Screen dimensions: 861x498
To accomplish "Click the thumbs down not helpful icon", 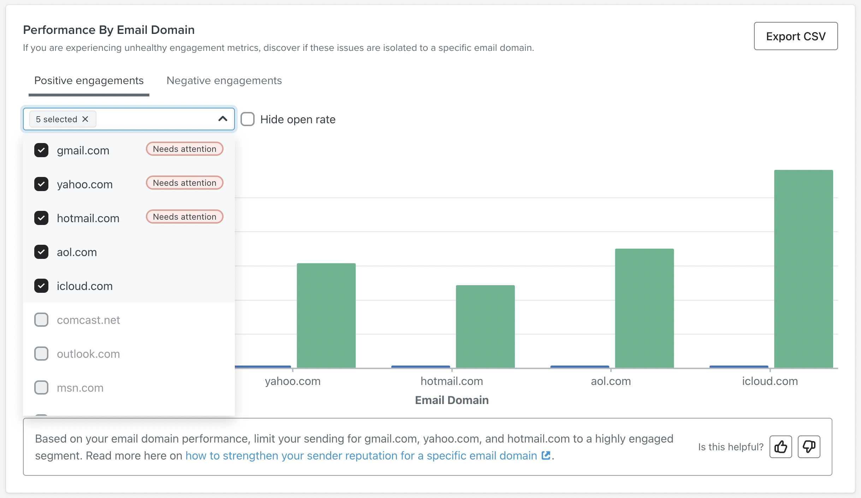I will (807, 446).
